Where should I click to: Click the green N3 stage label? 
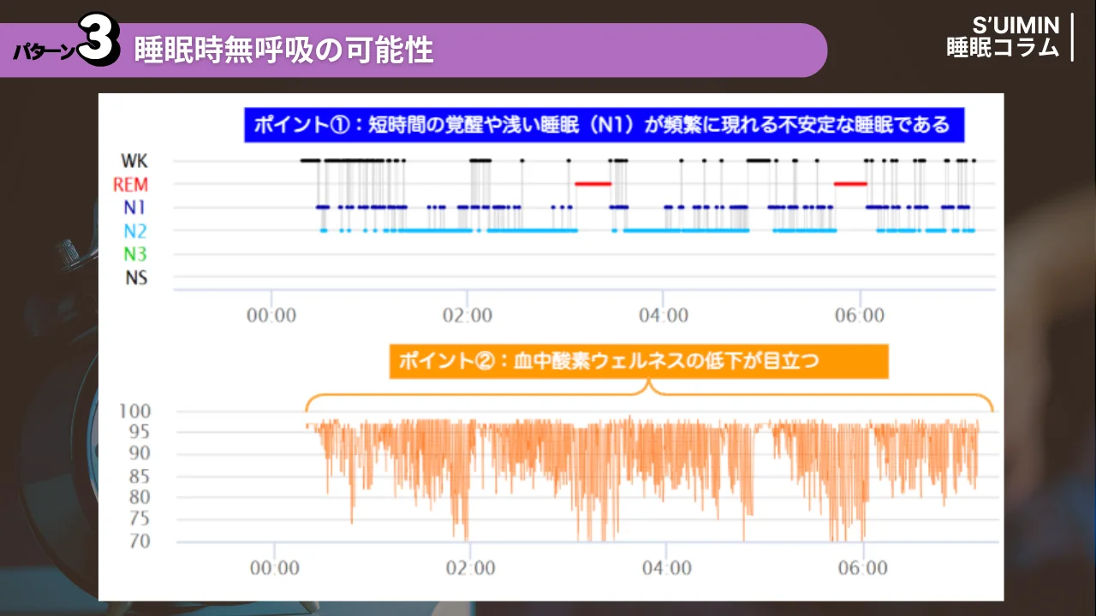135,254
